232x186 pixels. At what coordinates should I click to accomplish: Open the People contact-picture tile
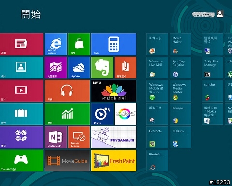pyautogui.click(x=22, y=67)
